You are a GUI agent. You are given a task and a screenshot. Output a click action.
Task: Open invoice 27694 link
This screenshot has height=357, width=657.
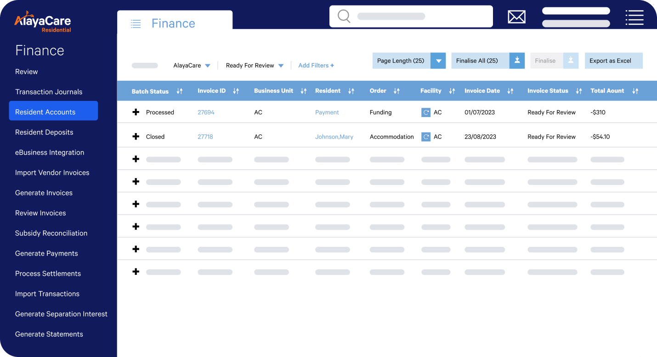(206, 112)
